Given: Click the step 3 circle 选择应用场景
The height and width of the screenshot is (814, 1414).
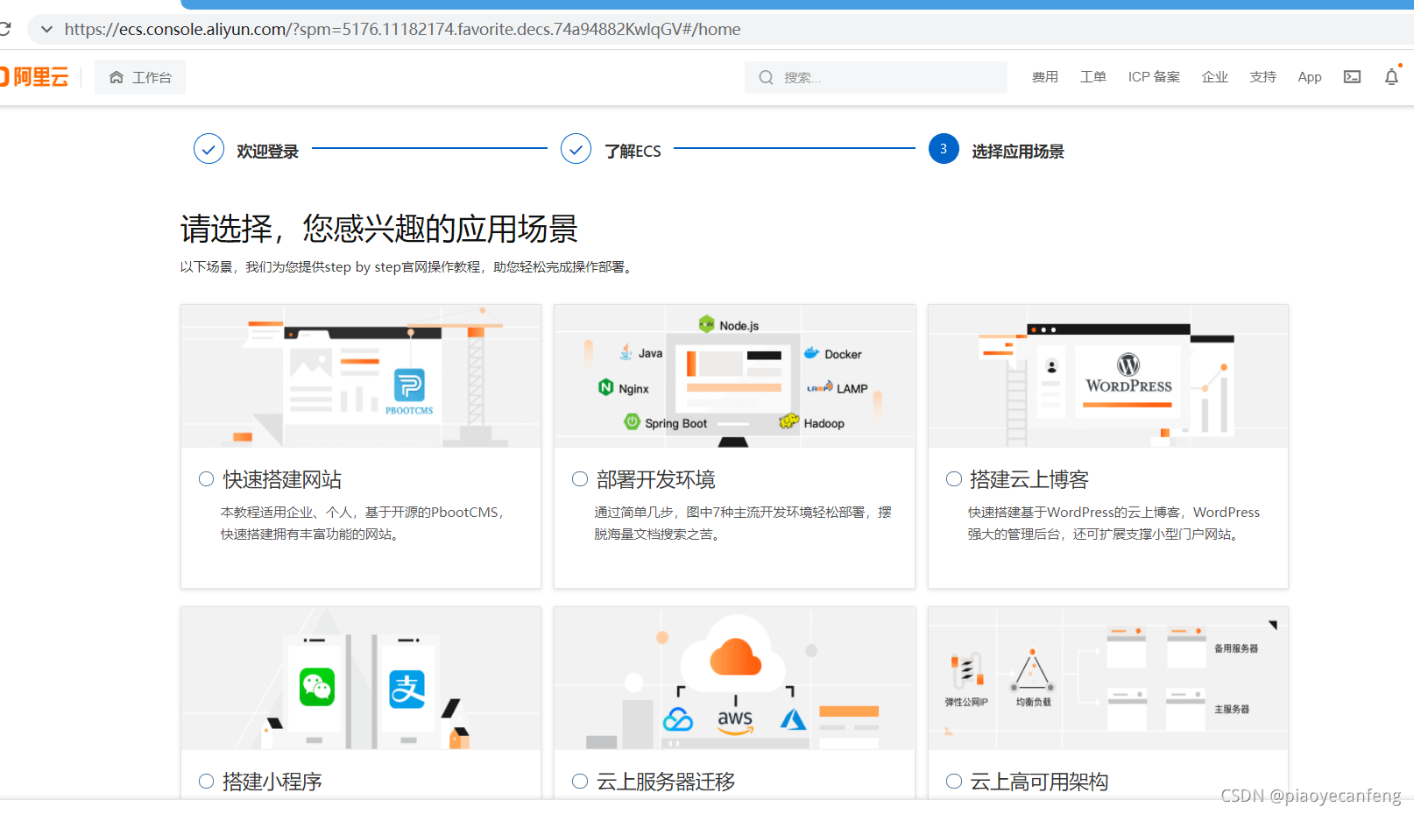Looking at the screenshot, I should (x=944, y=149).
